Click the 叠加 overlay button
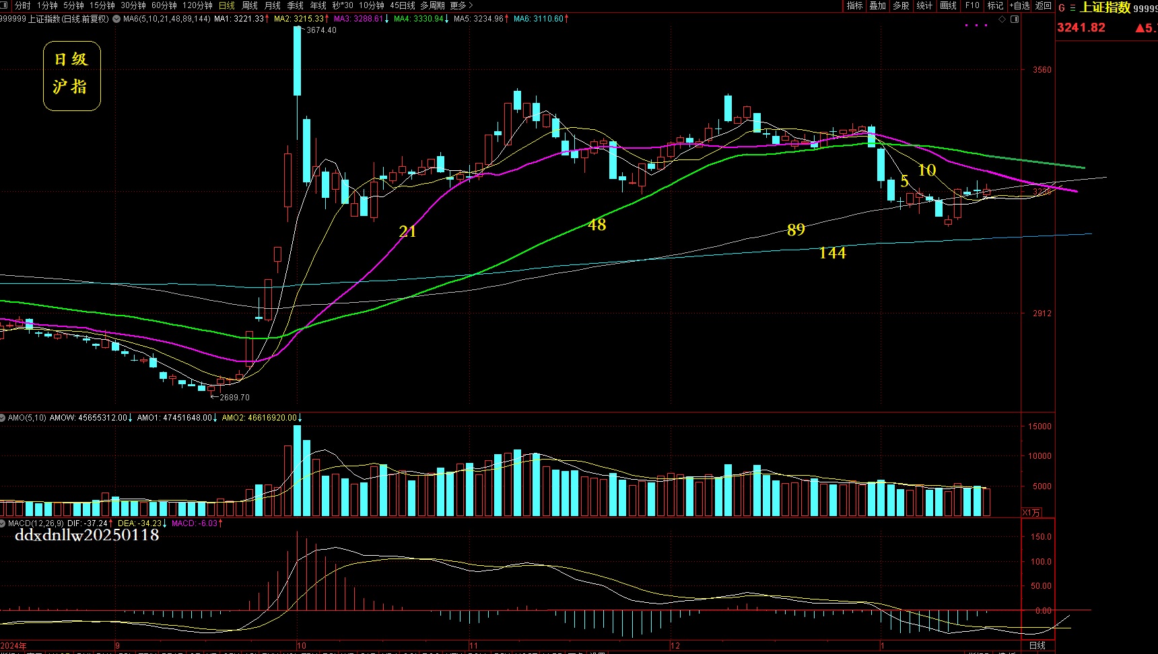1158x654 pixels. pos(878,5)
